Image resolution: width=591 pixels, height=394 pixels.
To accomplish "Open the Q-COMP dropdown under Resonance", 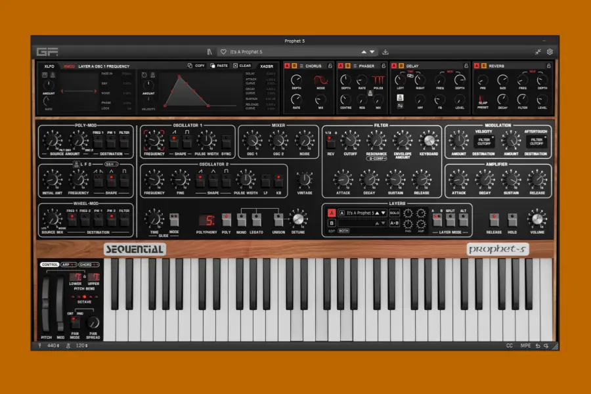I will [x=376, y=158].
